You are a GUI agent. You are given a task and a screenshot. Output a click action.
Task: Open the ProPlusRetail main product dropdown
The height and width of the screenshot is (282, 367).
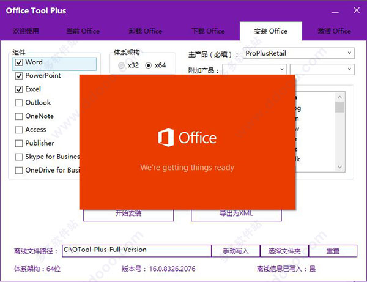(x=298, y=53)
